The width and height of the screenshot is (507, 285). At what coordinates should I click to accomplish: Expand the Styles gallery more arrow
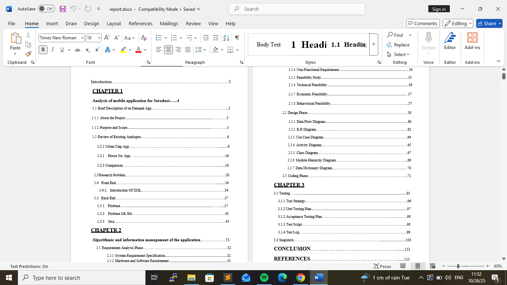tap(373, 45)
